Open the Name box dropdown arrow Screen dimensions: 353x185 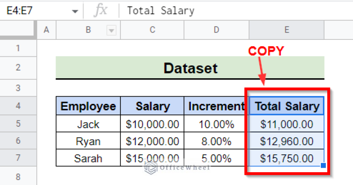(75, 11)
